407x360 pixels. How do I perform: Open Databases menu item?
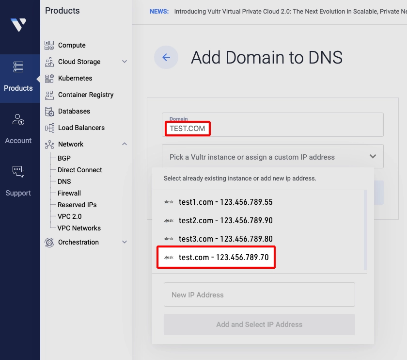coord(74,111)
